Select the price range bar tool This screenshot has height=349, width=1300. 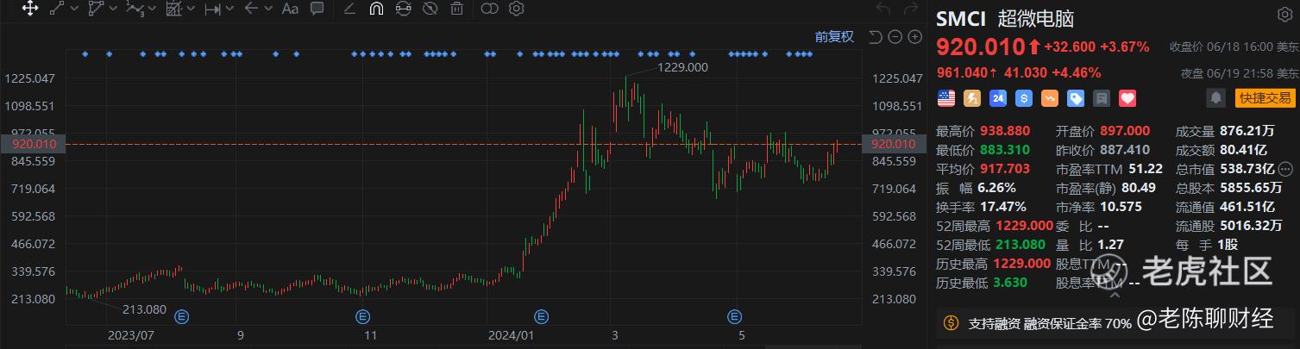(212, 9)
